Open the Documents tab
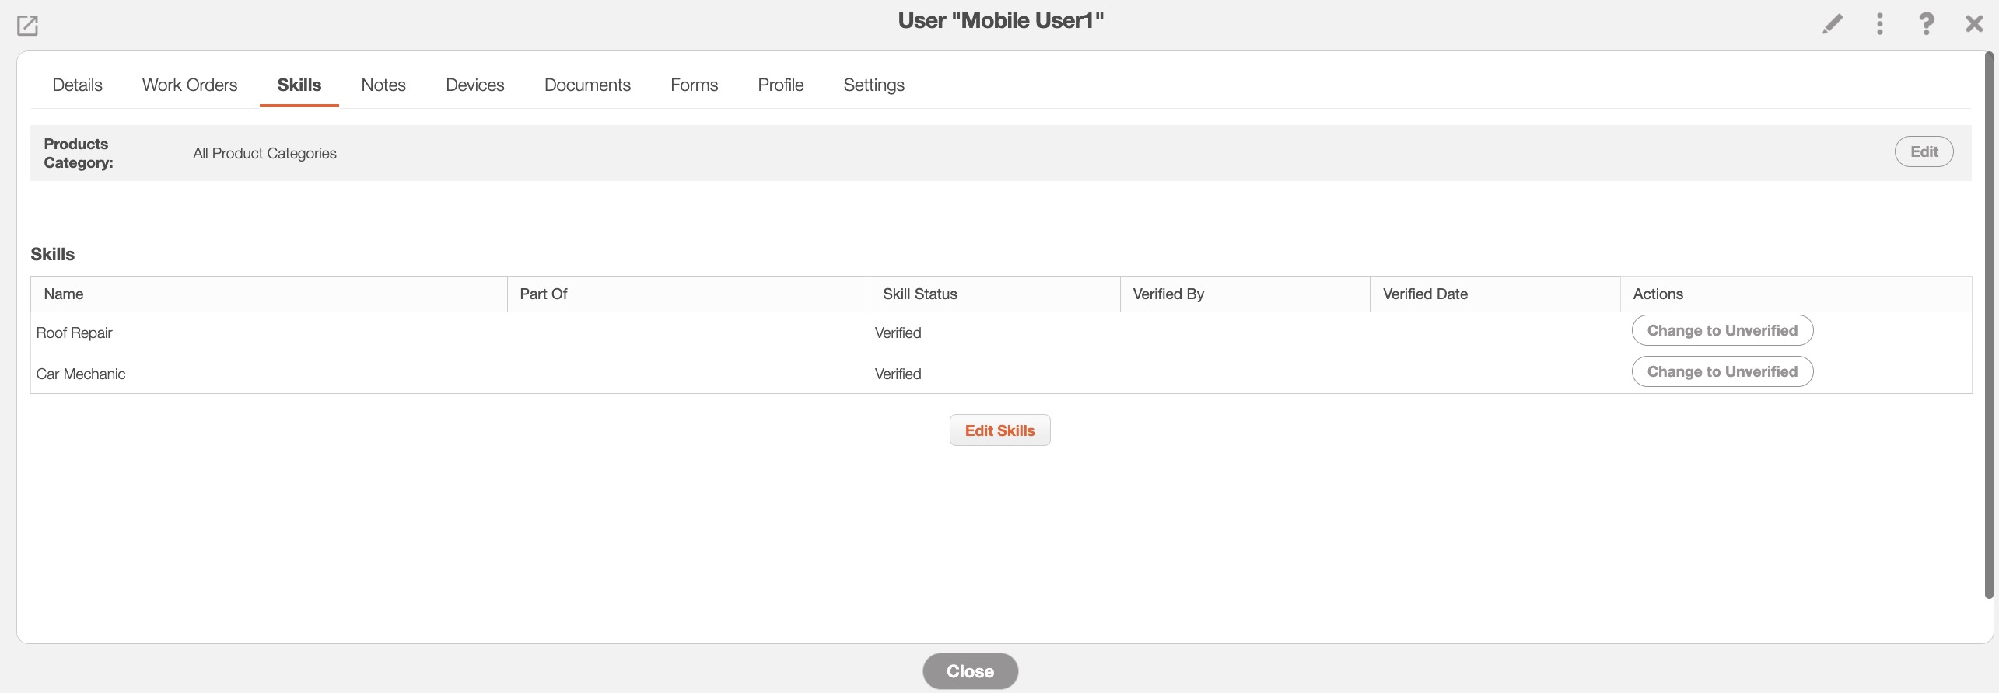This screenshot has height=693, width=1999. (586, 85)
